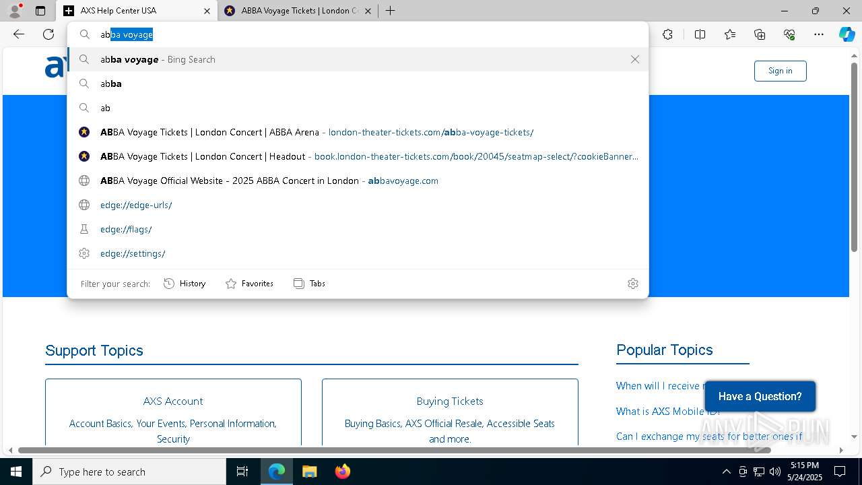This screenshot has width=862, height=485.
Task: Open the edge://flags/ suggestion
Action: [x=358, y=229]
